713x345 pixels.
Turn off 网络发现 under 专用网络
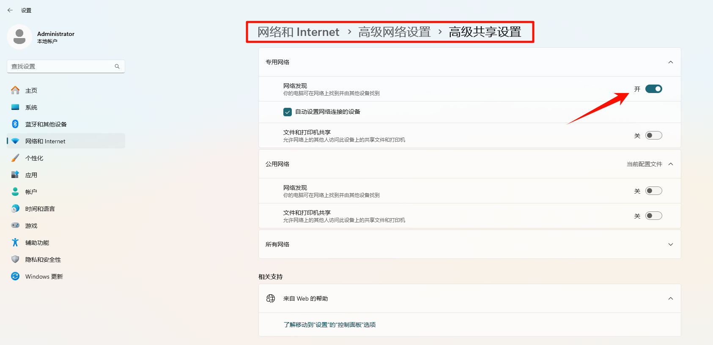(x=653, y=89)
